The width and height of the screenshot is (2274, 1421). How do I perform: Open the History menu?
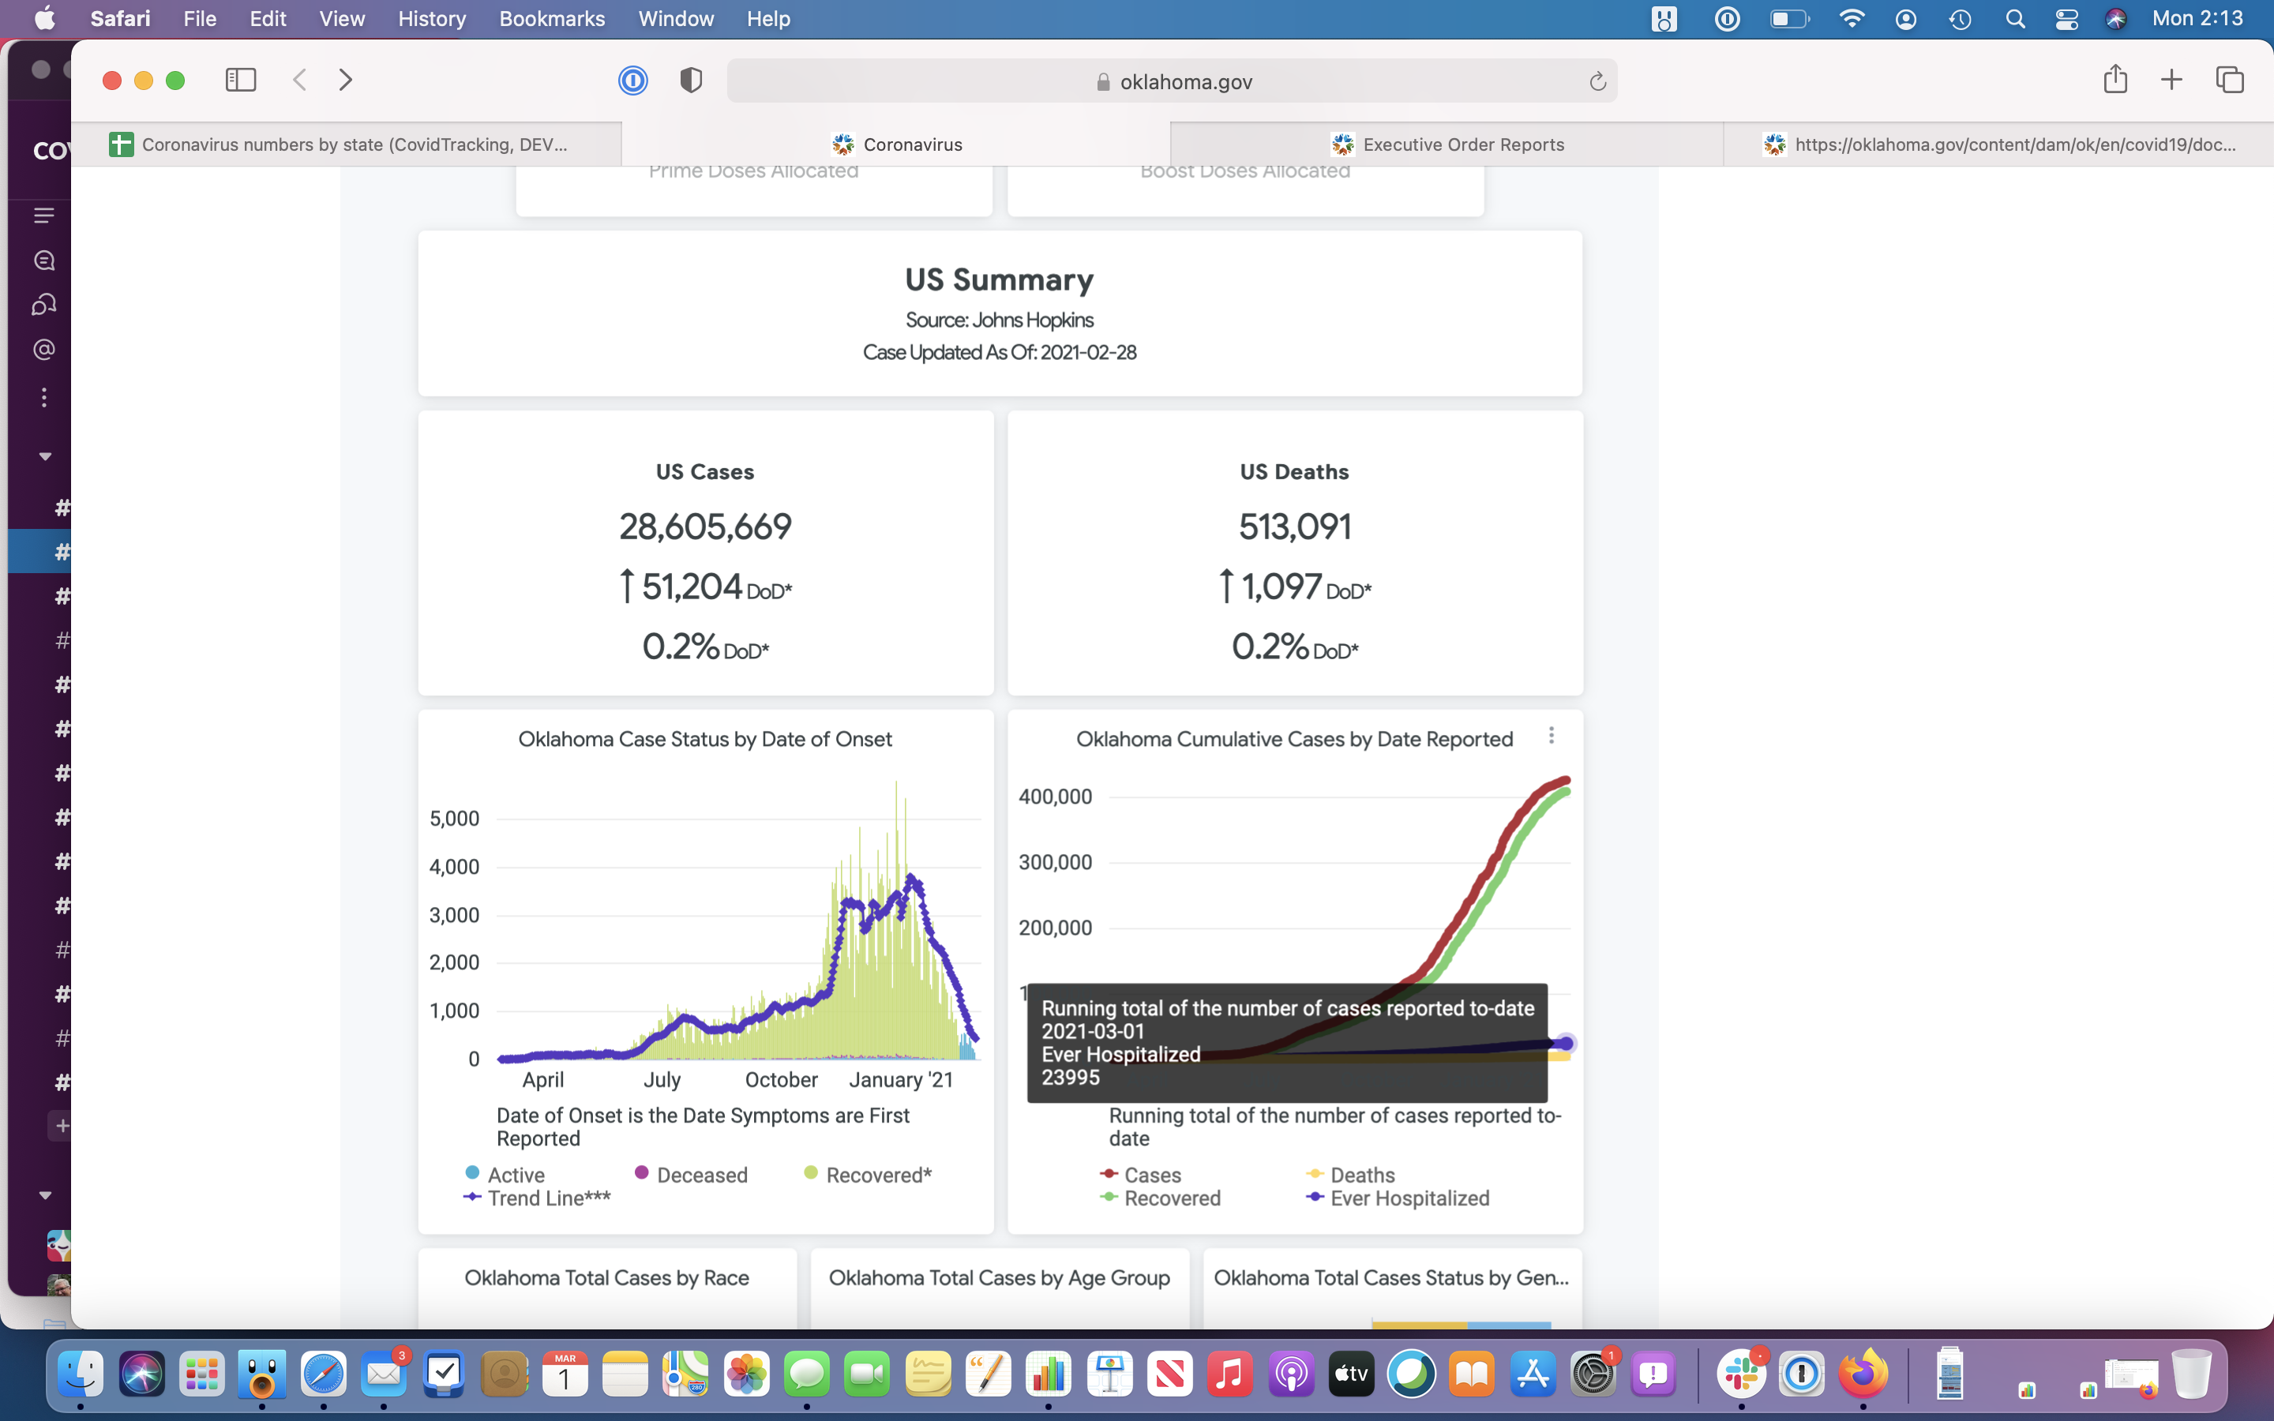click(431, 19)
